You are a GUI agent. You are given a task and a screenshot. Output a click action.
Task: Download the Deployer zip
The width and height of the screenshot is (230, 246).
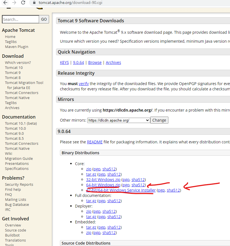[89, 211]
